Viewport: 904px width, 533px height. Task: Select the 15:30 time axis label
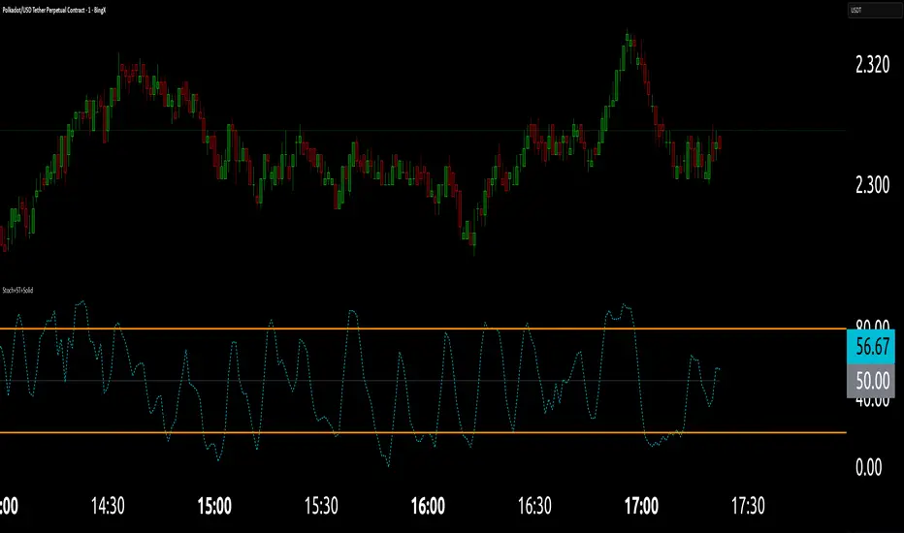tap(321, 506)
